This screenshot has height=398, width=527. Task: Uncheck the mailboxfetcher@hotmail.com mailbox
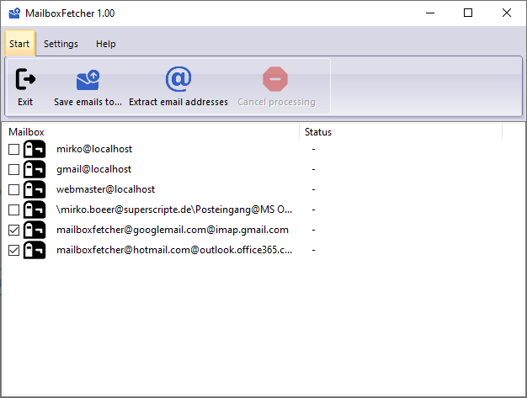[x=13, y=250]
